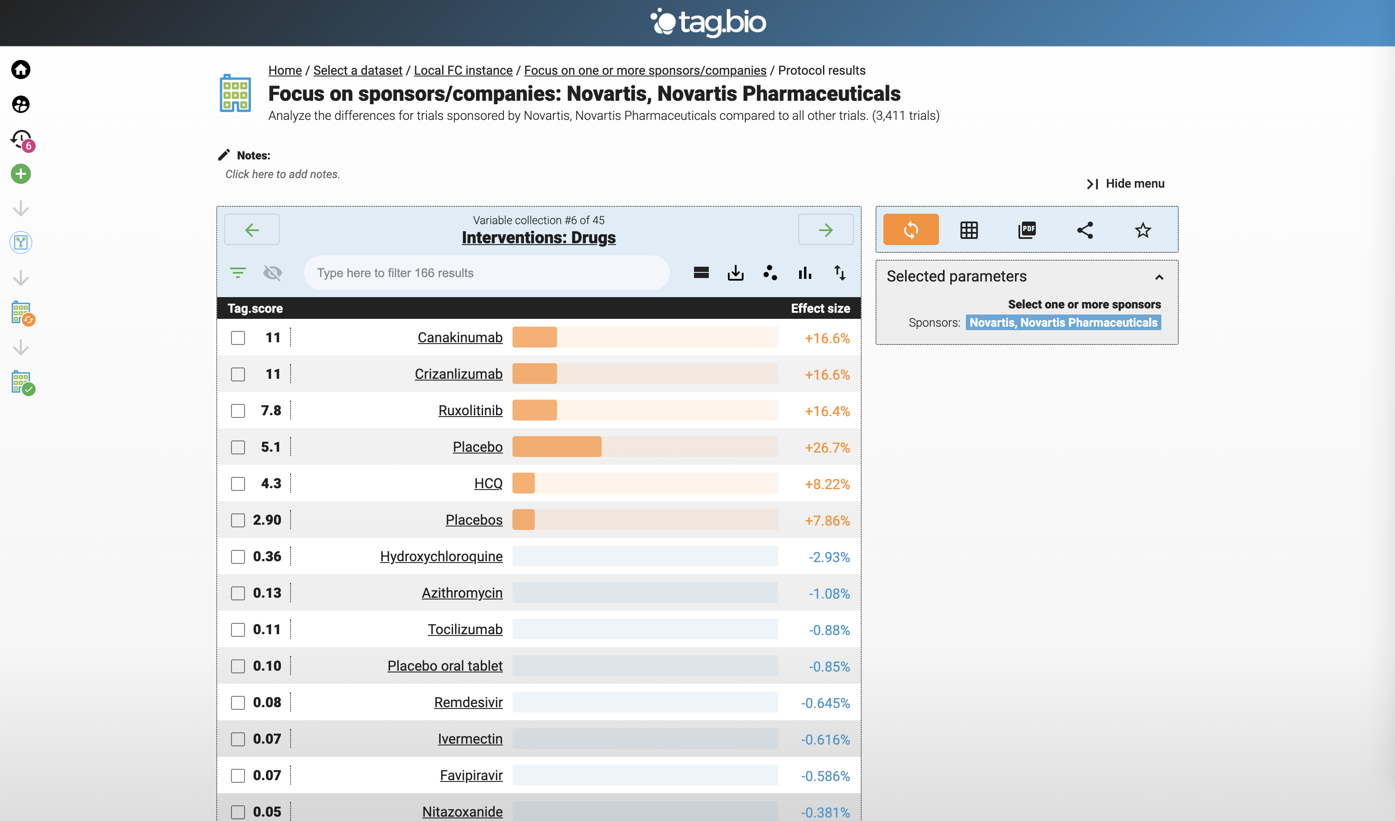
Task: Open Select a dataset breadcrumb link
Action: pos(357,70)
